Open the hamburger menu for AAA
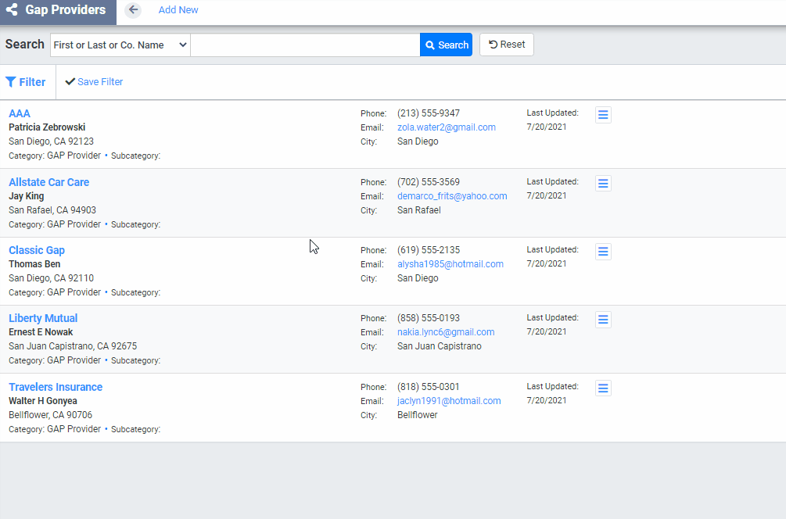The width and height of the screenshot is (786, 519). 603,115
